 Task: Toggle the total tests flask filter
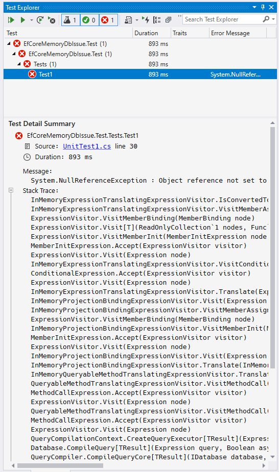coord(71,20)
